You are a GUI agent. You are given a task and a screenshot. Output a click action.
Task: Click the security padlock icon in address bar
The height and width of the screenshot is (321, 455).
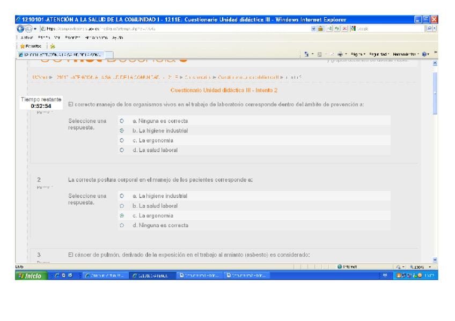tap(320, 28)
